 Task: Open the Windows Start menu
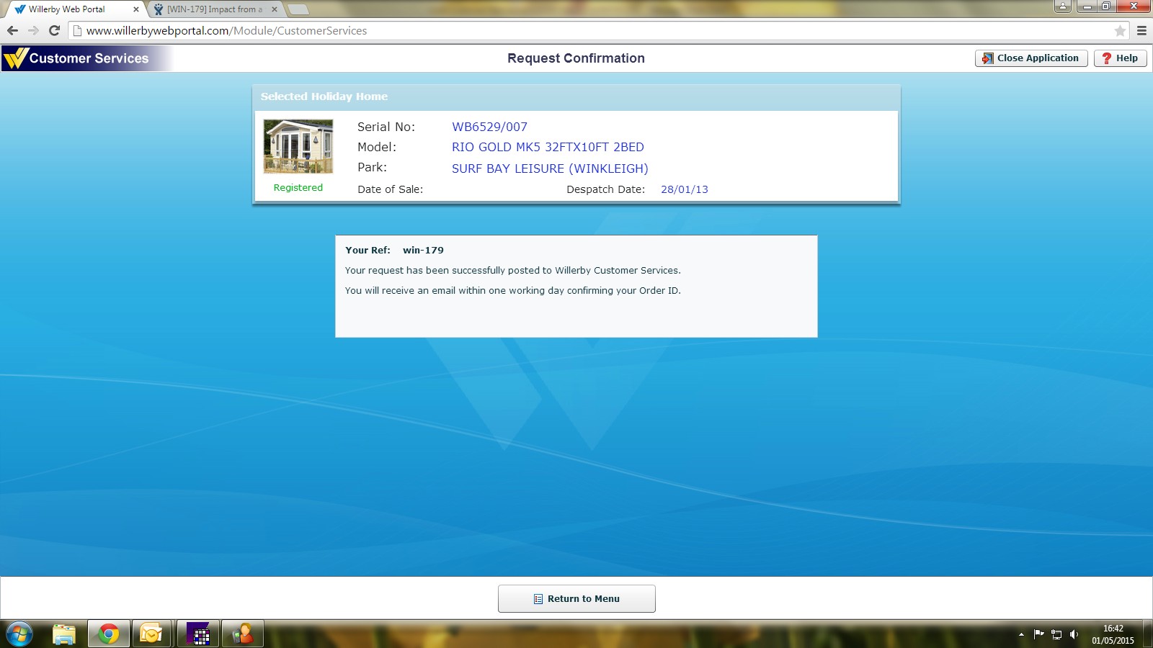click(19, 634)
